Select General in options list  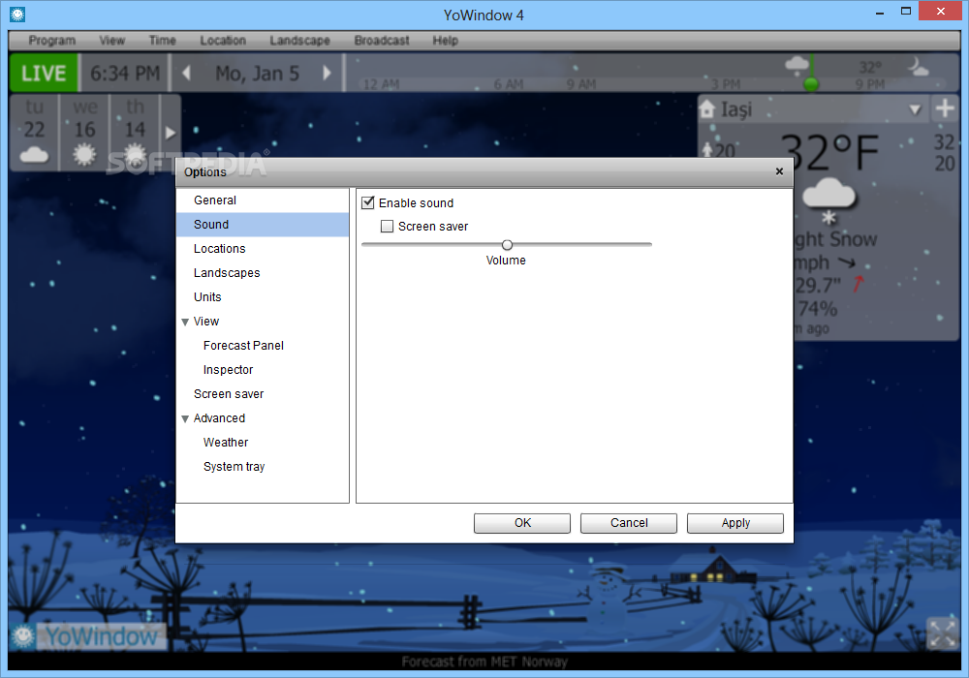coord(263,200)
